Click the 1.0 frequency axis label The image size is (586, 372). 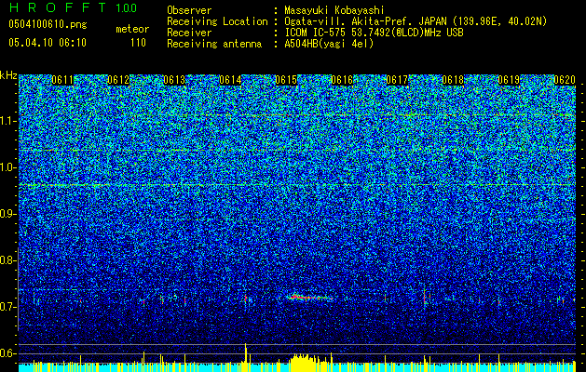click(7, 167)
